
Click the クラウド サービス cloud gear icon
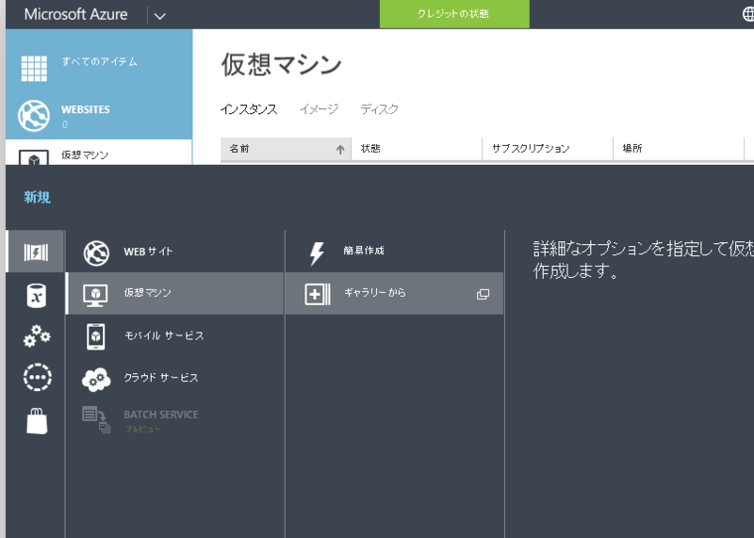coord(96,380)
